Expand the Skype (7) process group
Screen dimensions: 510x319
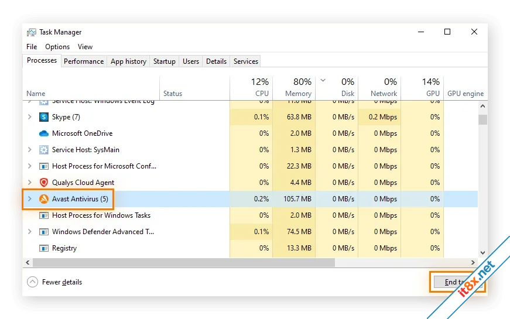click(30, 116)
